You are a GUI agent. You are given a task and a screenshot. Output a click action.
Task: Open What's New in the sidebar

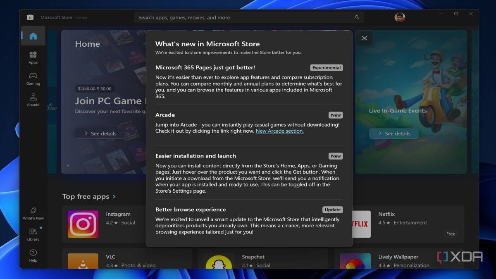coord(33,213)
